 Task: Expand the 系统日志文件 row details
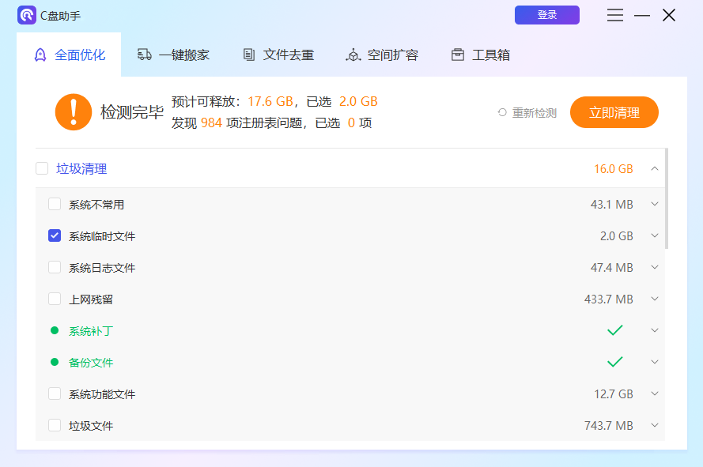point(654,267)
